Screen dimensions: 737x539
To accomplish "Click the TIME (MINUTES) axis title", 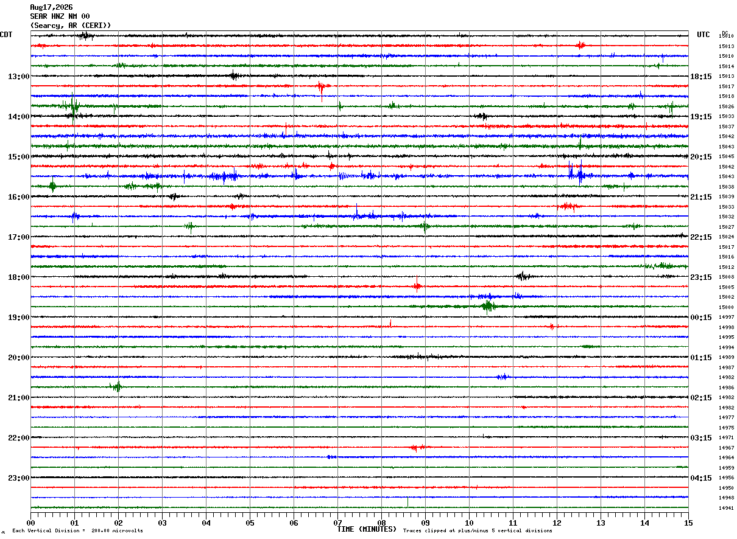I will click(x=367, y=529).
